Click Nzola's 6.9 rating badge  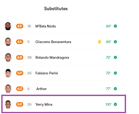[20, 26]
